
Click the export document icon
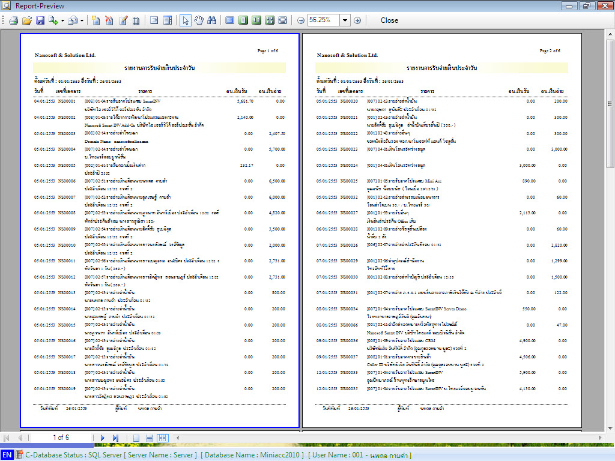(53, 20)
